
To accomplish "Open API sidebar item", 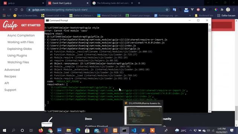I will pos(7,83).
